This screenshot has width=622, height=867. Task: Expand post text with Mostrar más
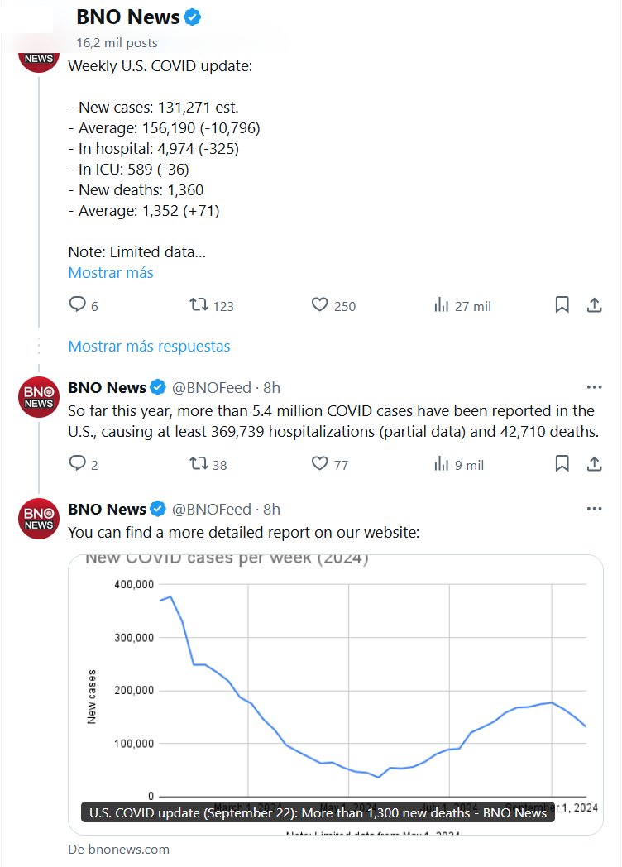coord(111,272)
